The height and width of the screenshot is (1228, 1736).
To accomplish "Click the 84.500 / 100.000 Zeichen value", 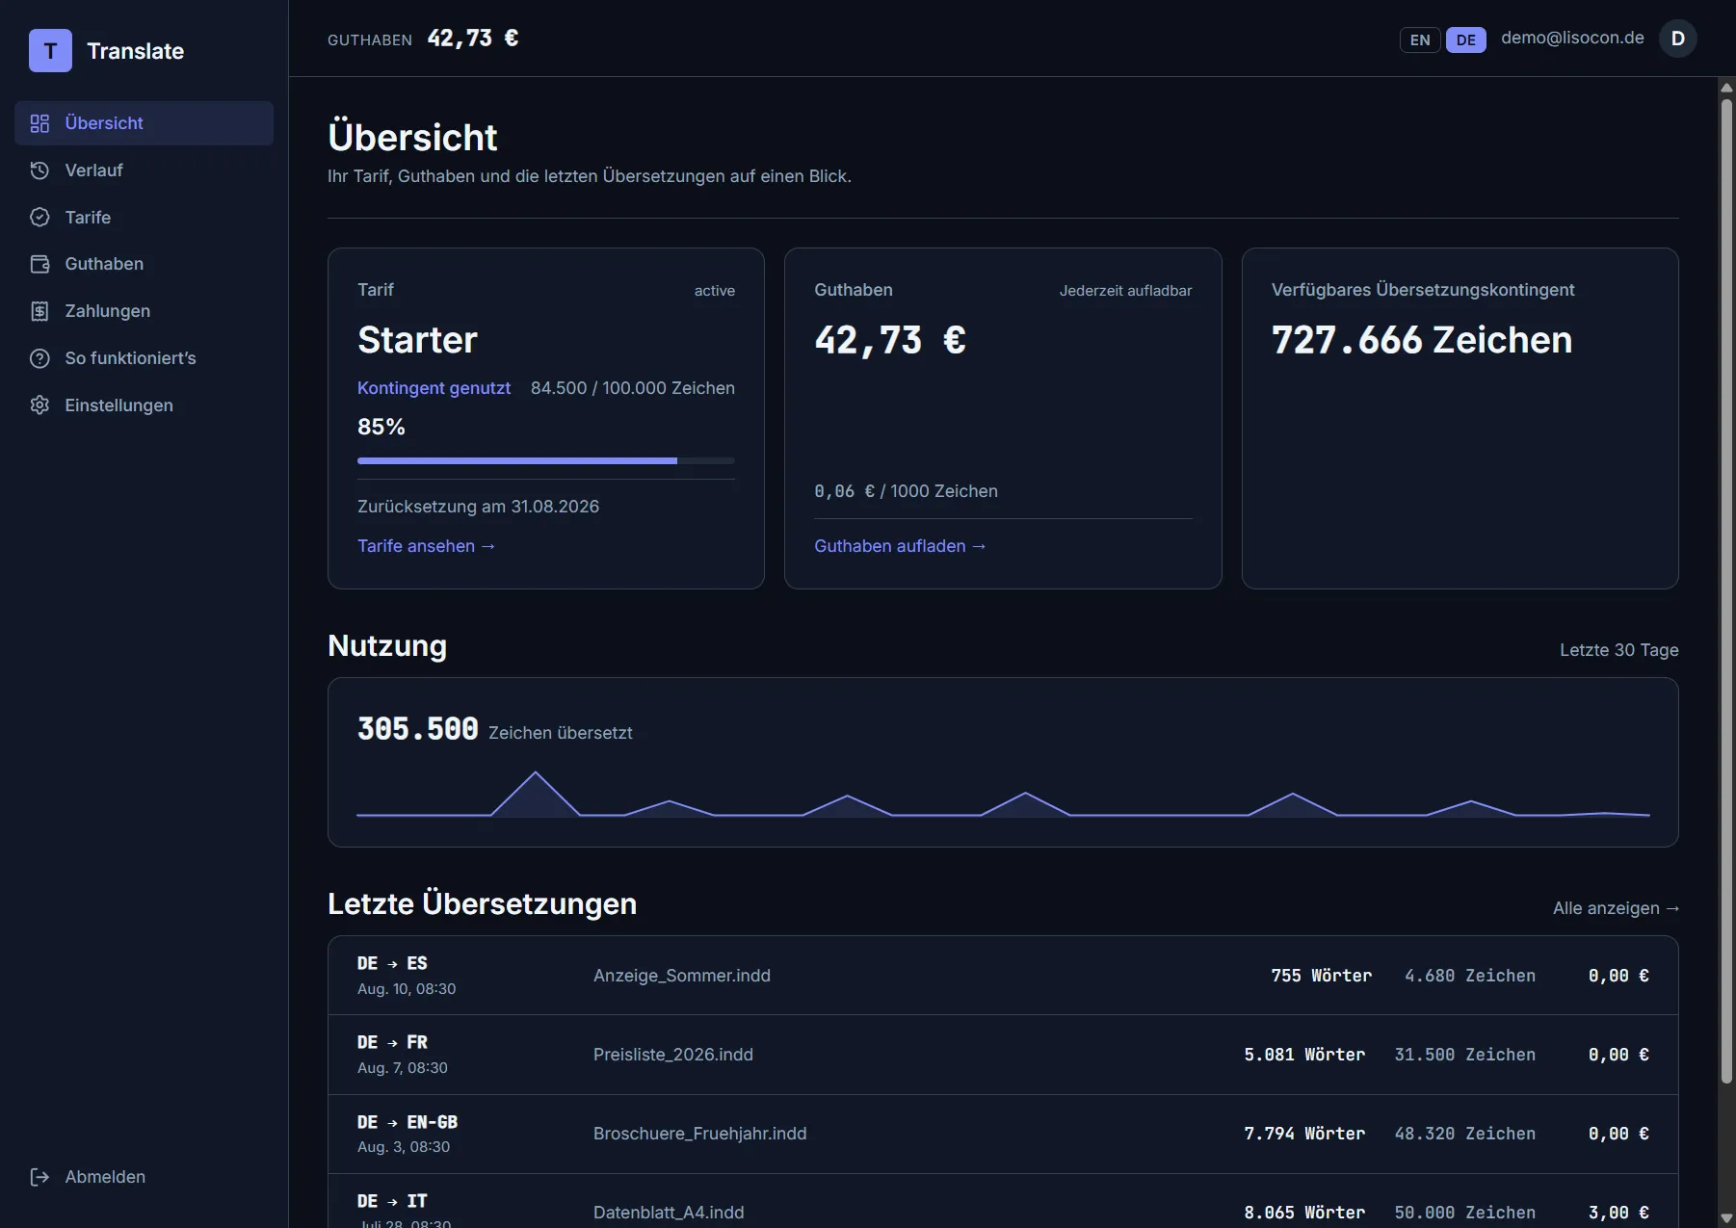I will 633,388.
